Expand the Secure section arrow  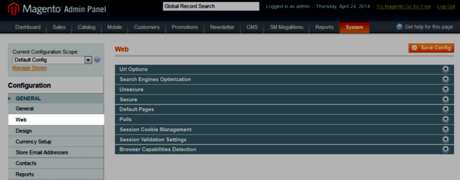pyautogui.click(x=445, y=99)
